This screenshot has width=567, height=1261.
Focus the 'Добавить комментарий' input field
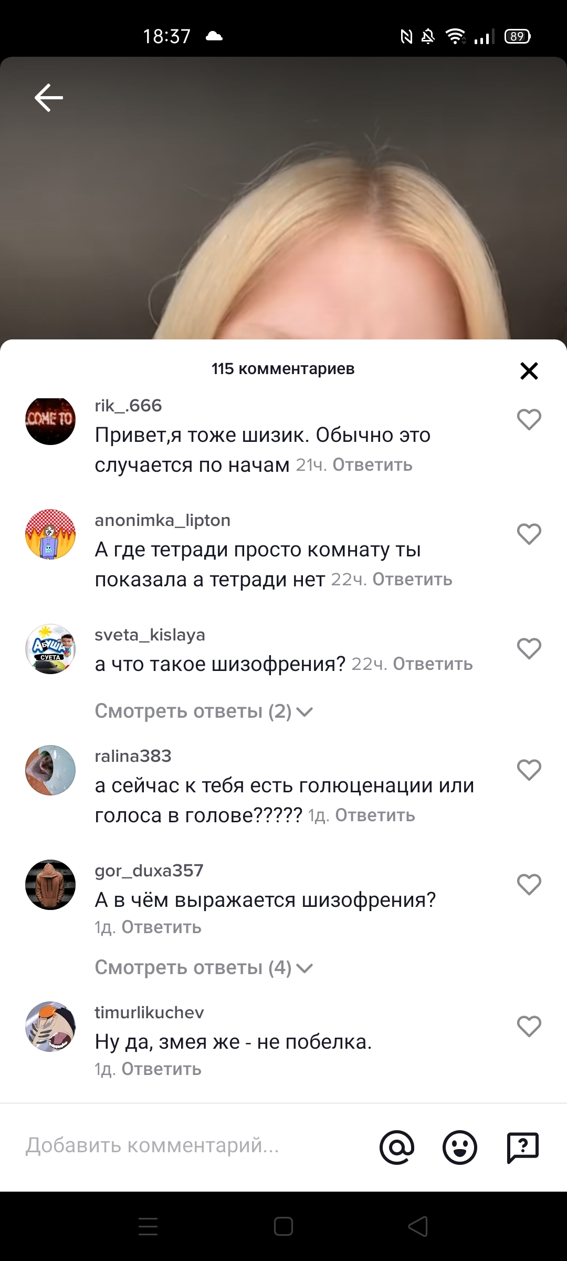(194, 1145)
